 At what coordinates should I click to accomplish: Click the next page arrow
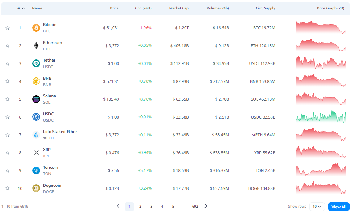(x=206, y=206)
